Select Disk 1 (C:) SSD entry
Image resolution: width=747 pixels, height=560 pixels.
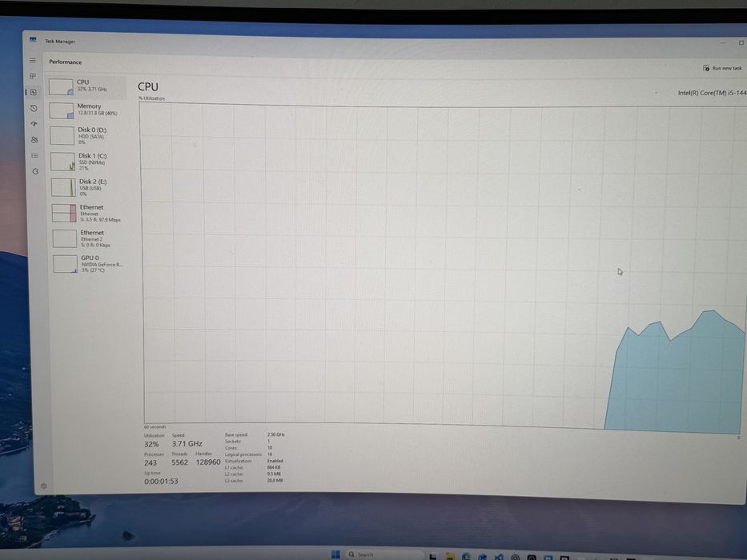[x=89, y=162]
